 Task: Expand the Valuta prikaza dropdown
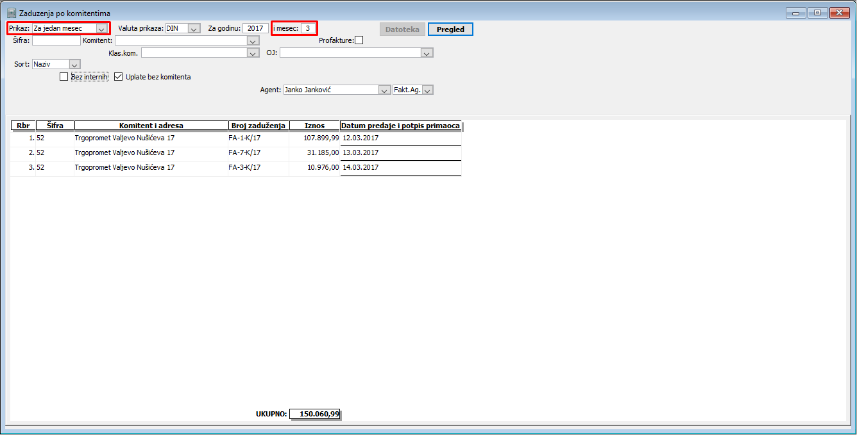click(194, 29)
